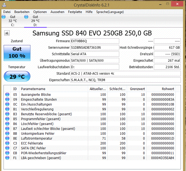Click status orb of Eingeschaltete Stunden row

tap(7, 99)
